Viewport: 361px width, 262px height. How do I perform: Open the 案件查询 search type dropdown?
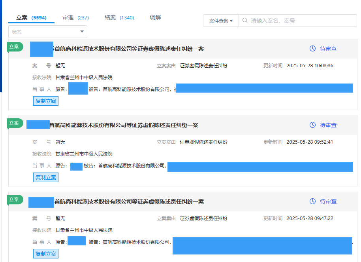click(x=221, y=21)
